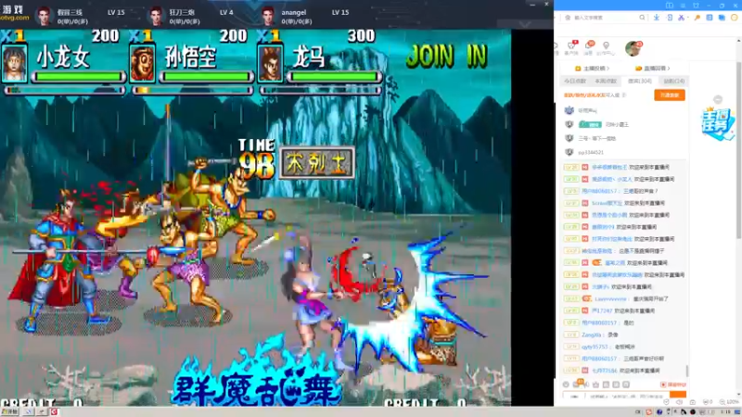The height and width of the screenshot is (417, 742).
Task: Switch to the 贵宾(304) tab
Action: 639,82
